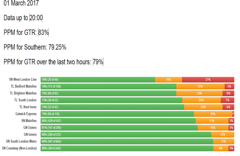The height and width of the screenshot is (156, 240).
Task: Click the green 74% (32 of 43) bar
Action: tap(112, 107)
